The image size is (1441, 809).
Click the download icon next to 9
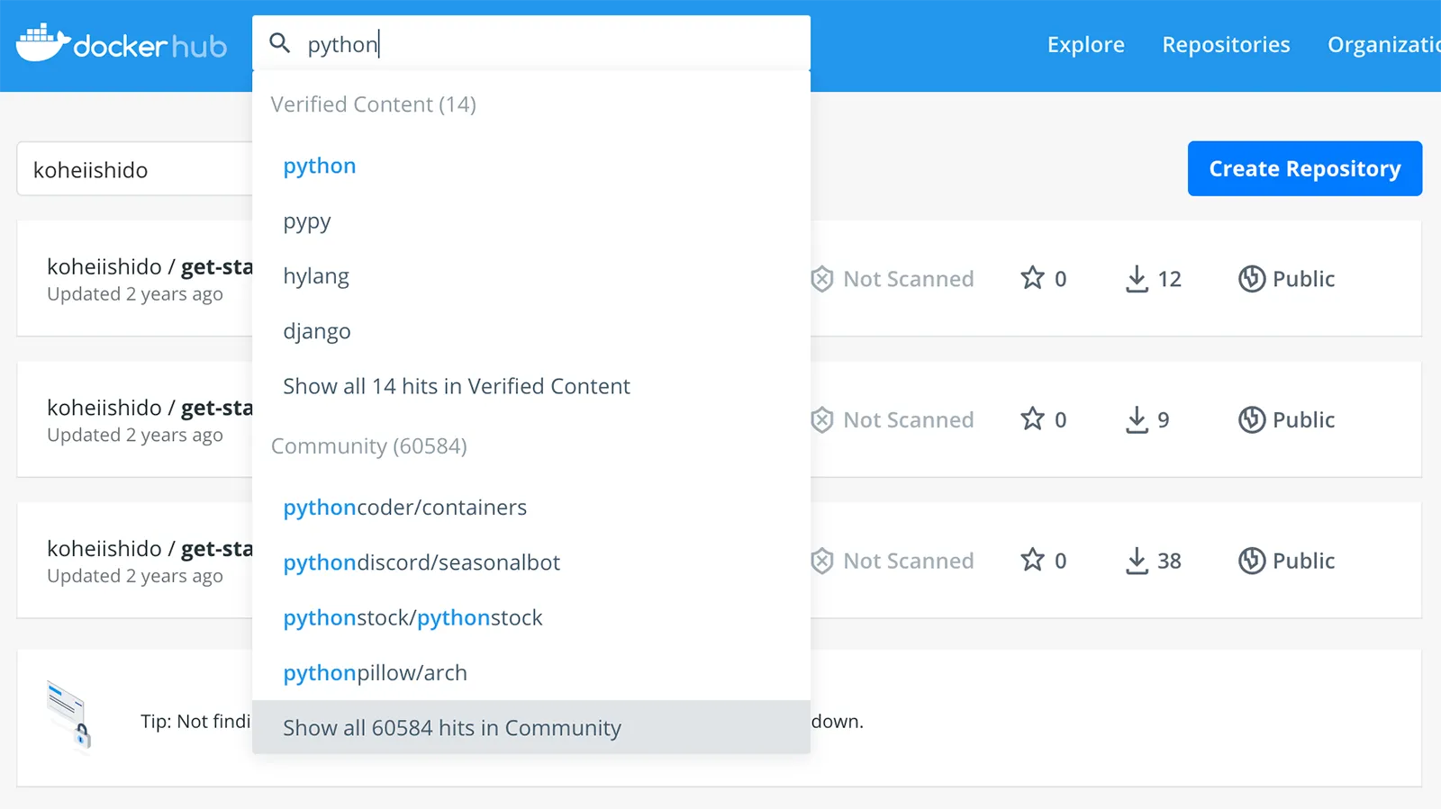pyautogui.click(x=1137, y=419)
